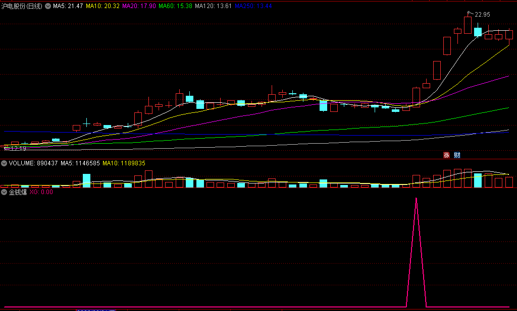Screen dimensions: 517x311
Task: Click the MA10: 20.32 label in price chart
Action: tap(102, 6)
